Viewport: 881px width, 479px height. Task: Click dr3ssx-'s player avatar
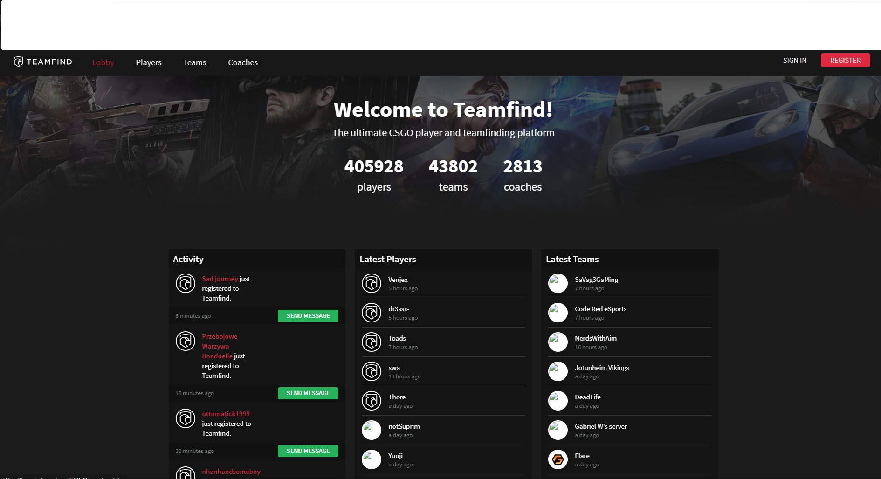(x=372, y=313)
